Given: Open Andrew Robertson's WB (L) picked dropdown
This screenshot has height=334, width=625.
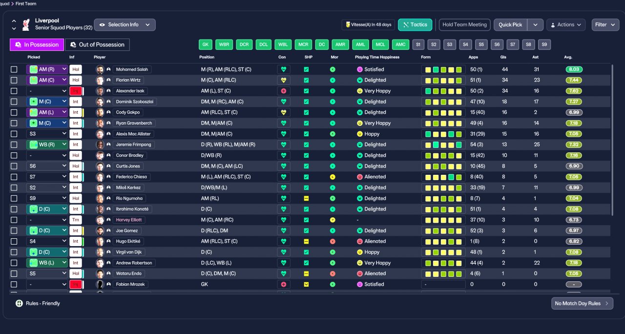Looking at the screenshot, I should [47, 263].
